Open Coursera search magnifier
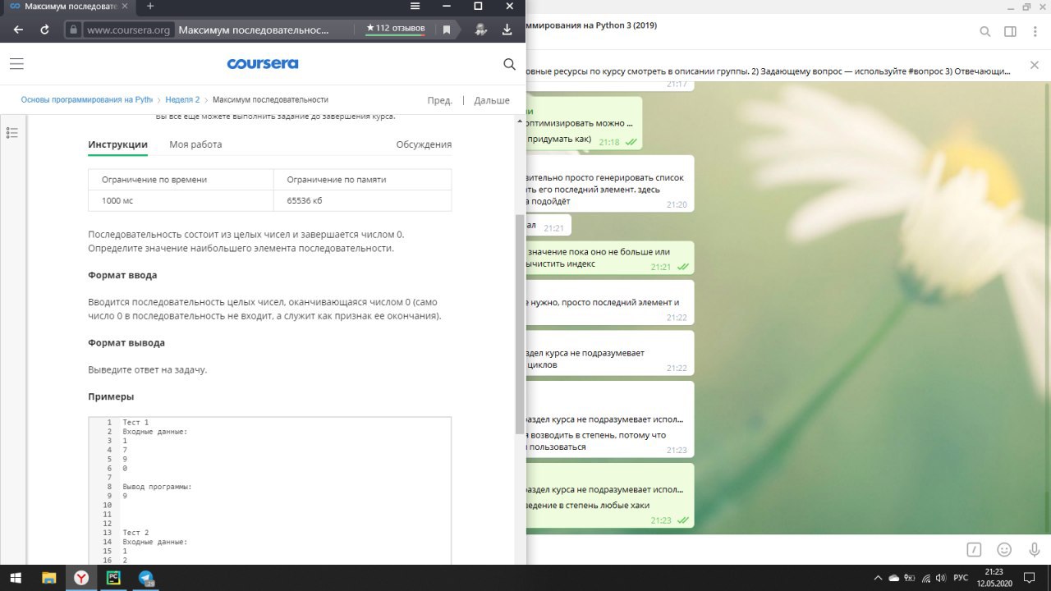Screen dimensions: 1051x591 [509, 64]
